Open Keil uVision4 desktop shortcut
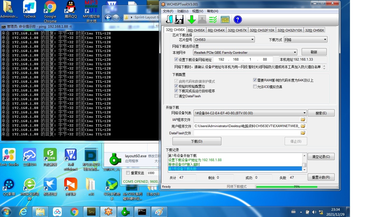The image size is (373, 217). (71, 159)
